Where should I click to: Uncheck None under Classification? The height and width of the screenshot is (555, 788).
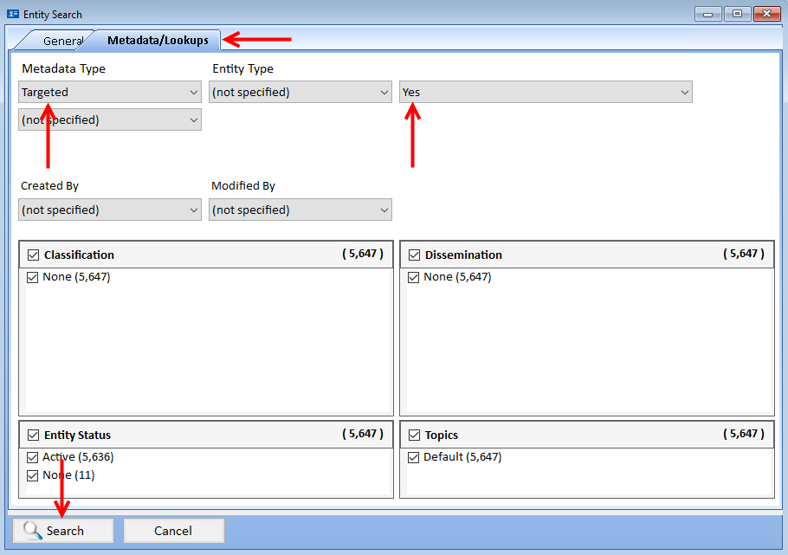pyautogui.click(x=32, y=276)
